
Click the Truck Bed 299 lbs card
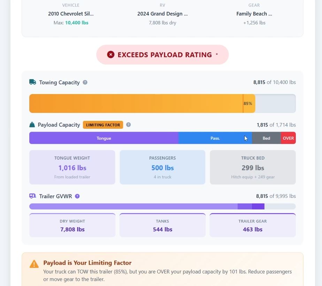pos(253,167)
